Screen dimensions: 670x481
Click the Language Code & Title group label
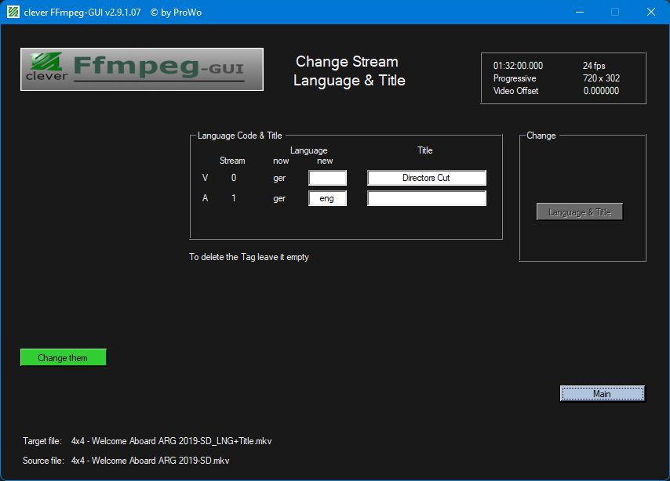pyautogui.click(x=240, y=136)
